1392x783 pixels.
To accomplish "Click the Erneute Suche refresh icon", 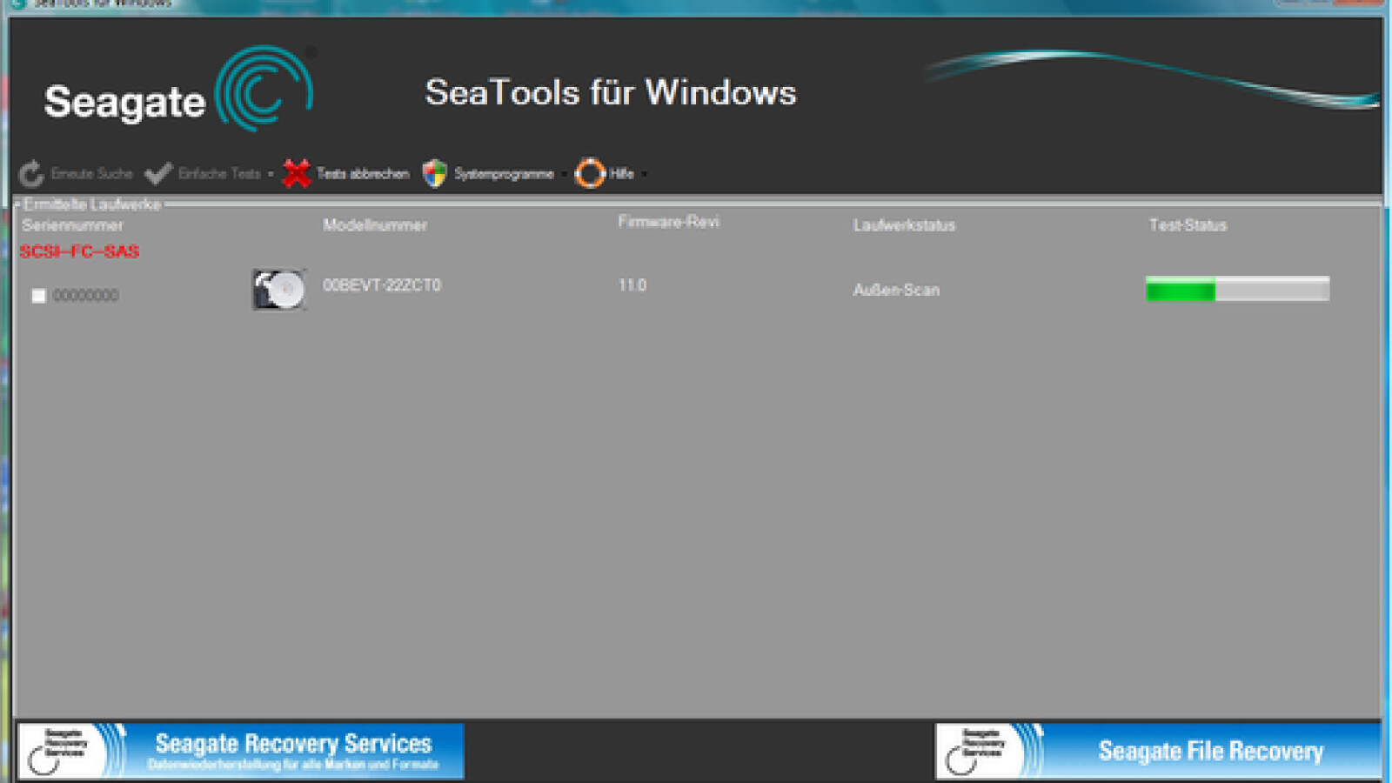I will [x=32, y=174].
